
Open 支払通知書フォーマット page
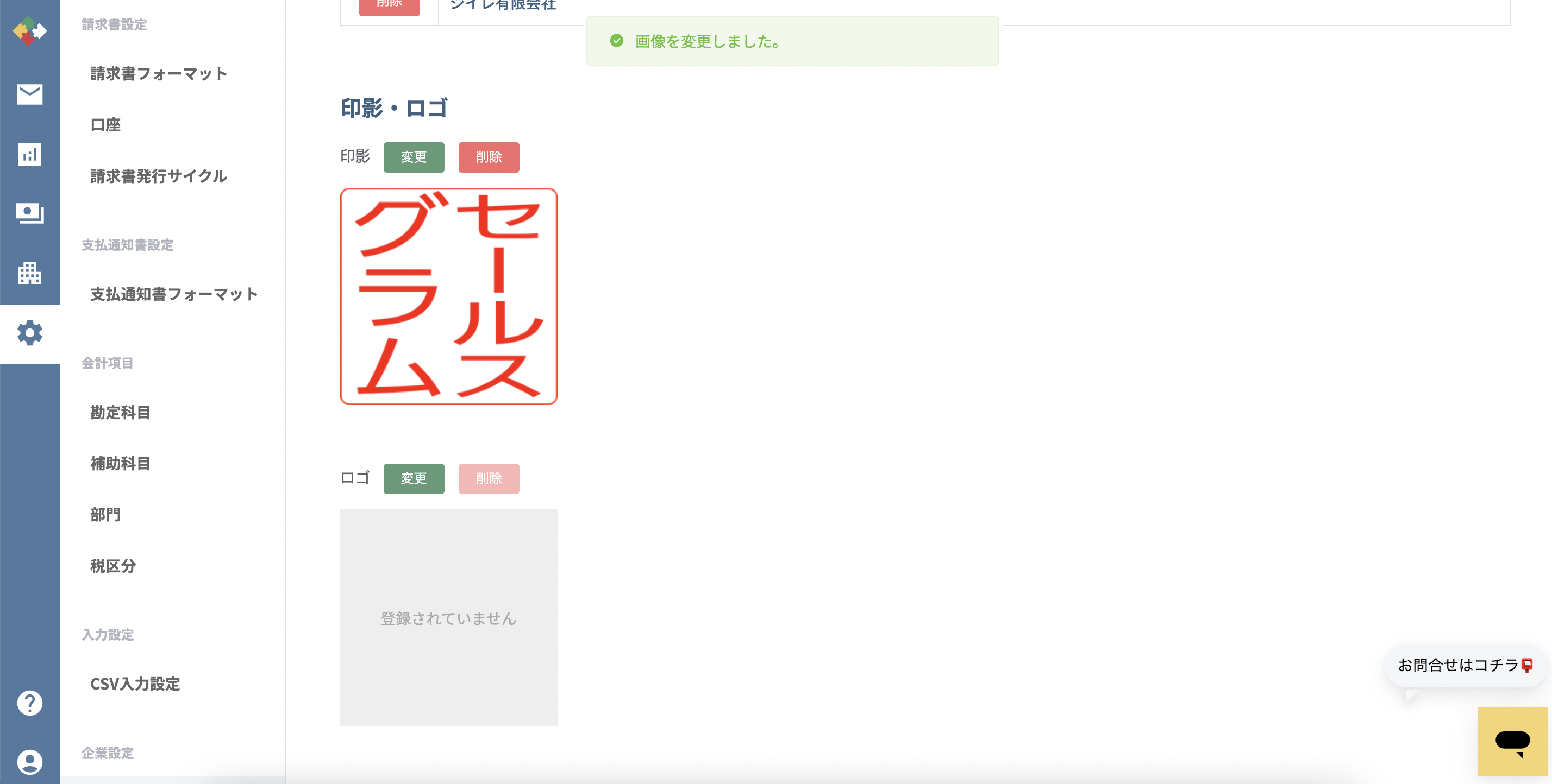click(174, 294)
